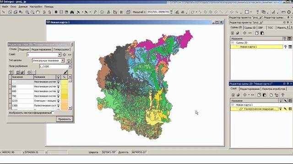Screen dimensions: 293x164
Task: Open the Данные menu
Action: 23,6
